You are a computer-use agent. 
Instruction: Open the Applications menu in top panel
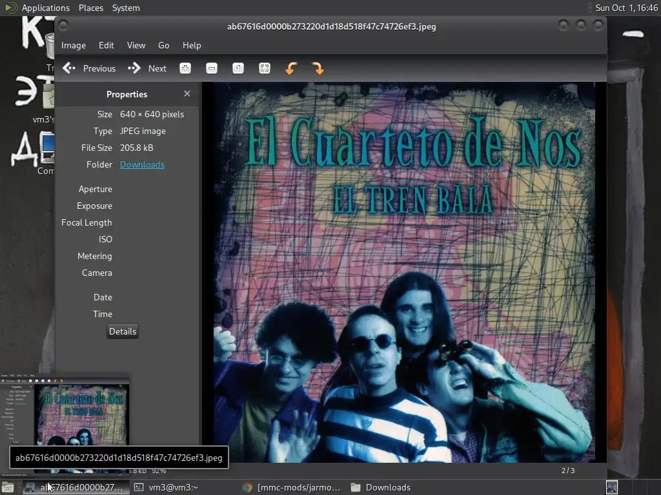pyautogui.click(x=46, y=8)
